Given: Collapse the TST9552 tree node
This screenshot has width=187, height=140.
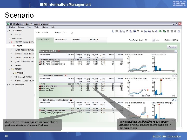Looking at the screenshot, I should coord(10,69).
